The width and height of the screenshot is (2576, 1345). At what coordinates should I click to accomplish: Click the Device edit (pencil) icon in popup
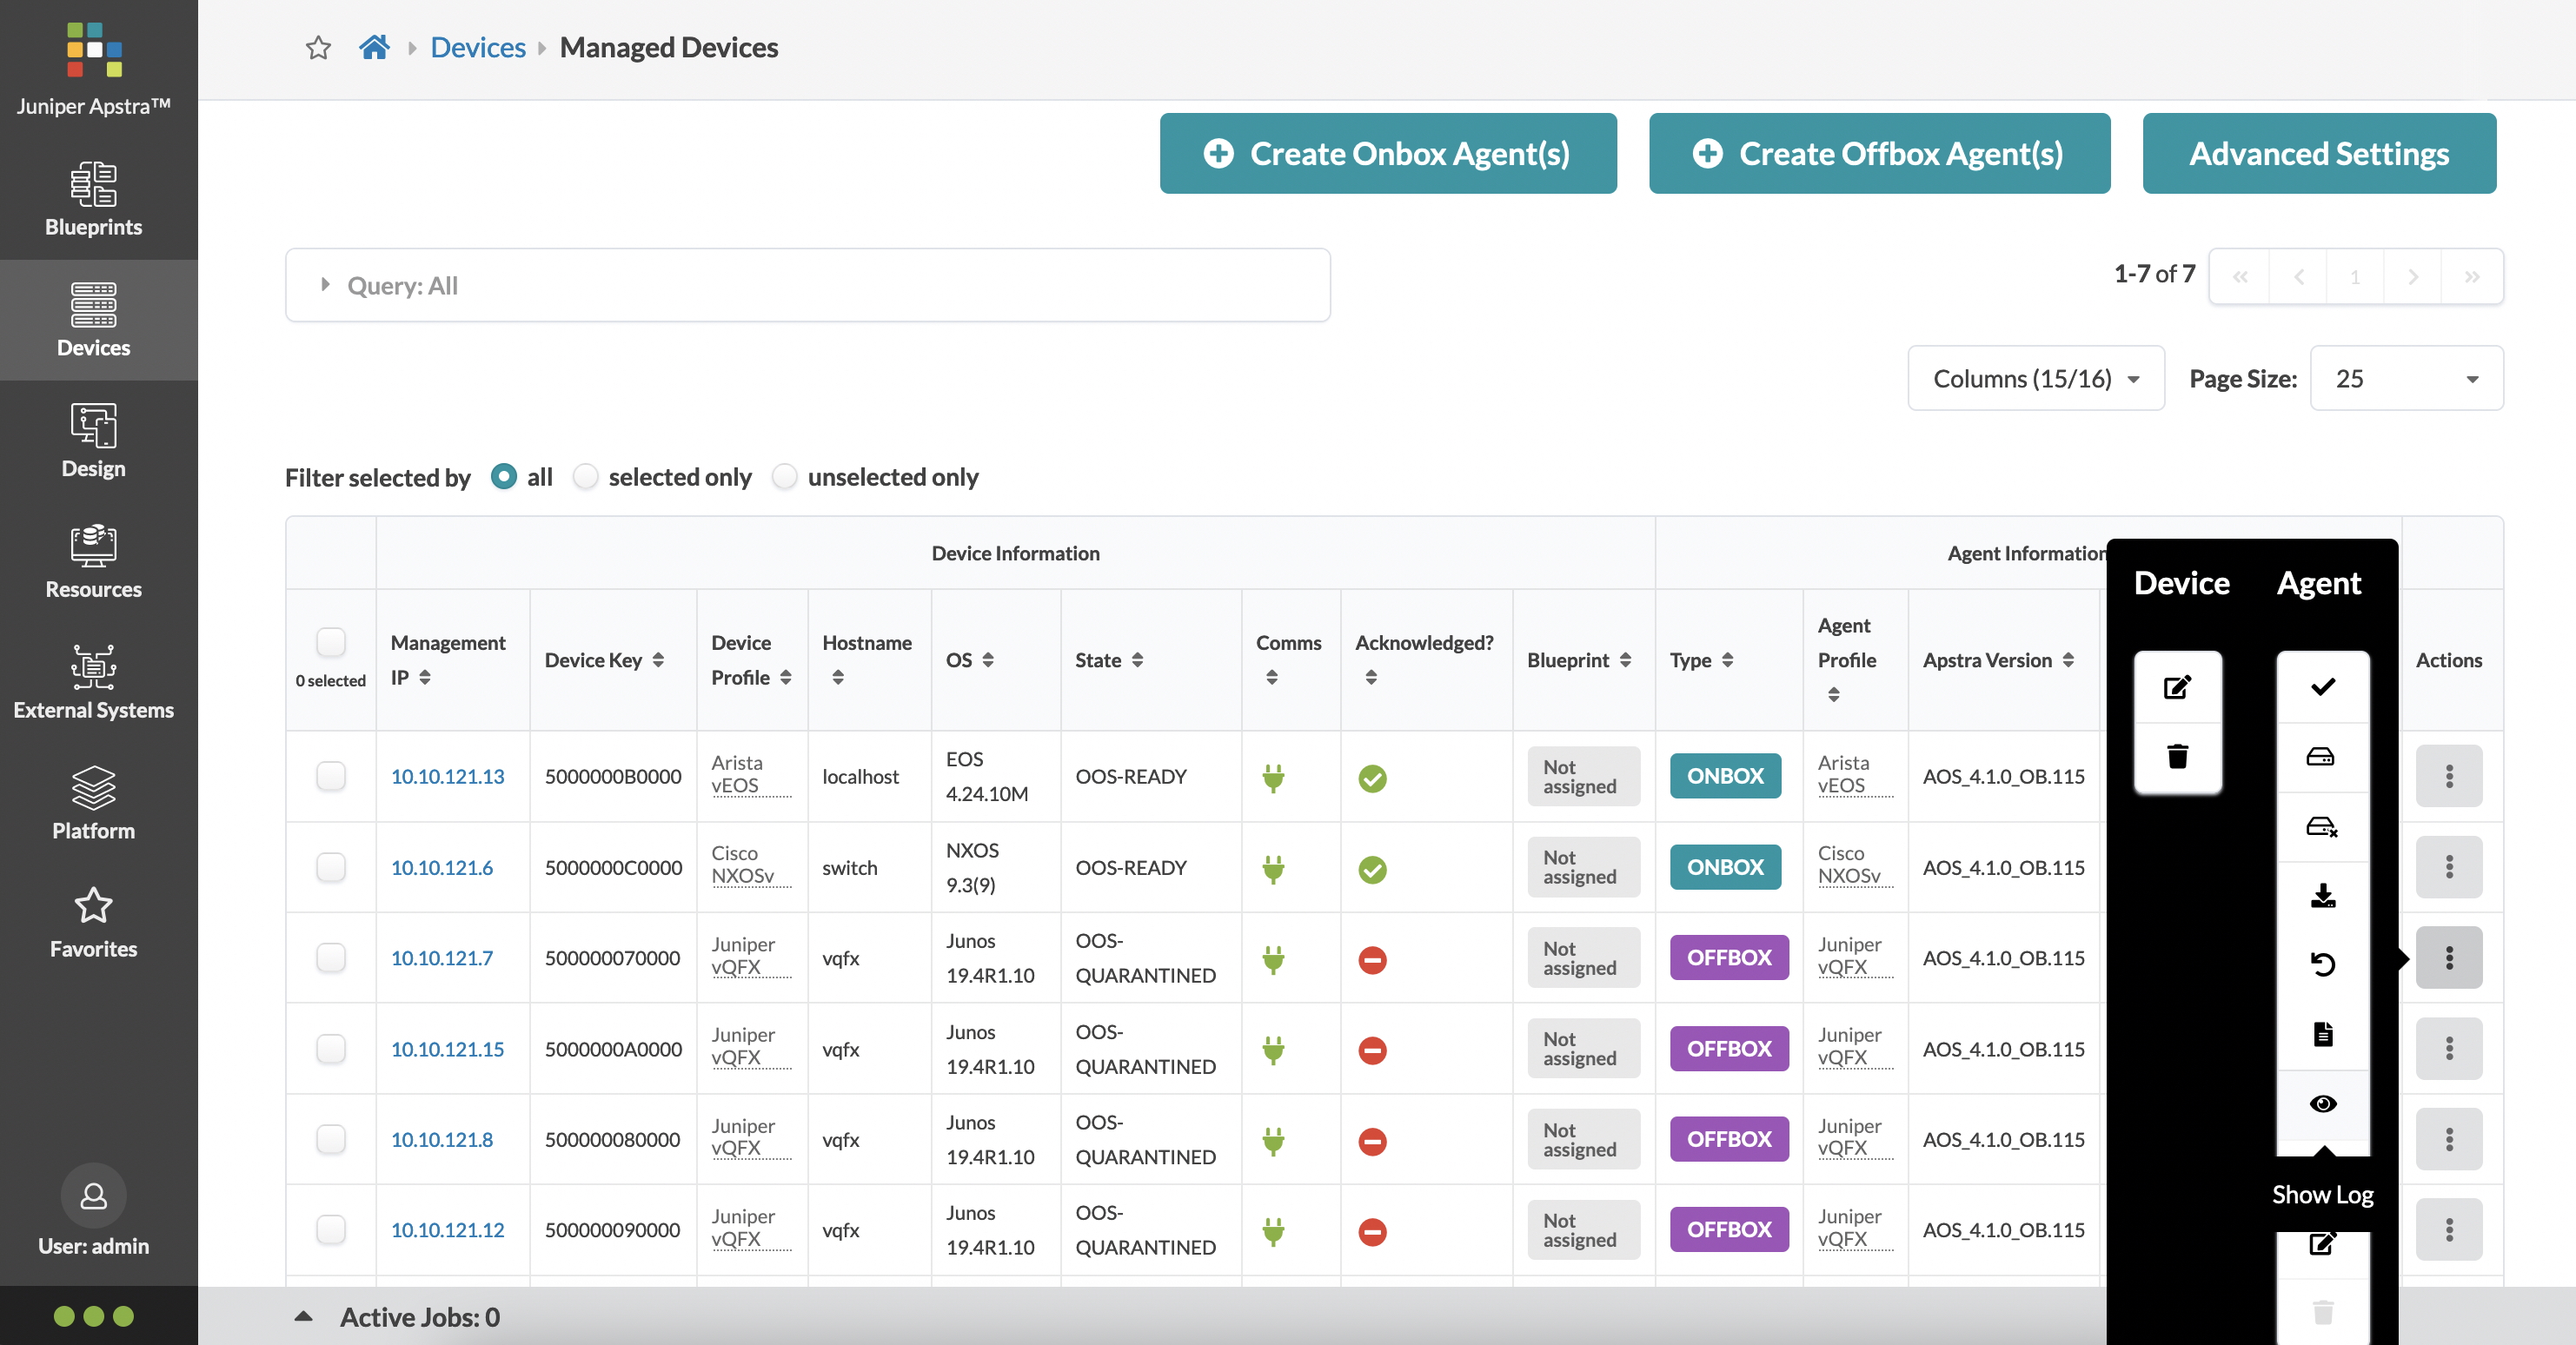click(x=2177, y=687)
